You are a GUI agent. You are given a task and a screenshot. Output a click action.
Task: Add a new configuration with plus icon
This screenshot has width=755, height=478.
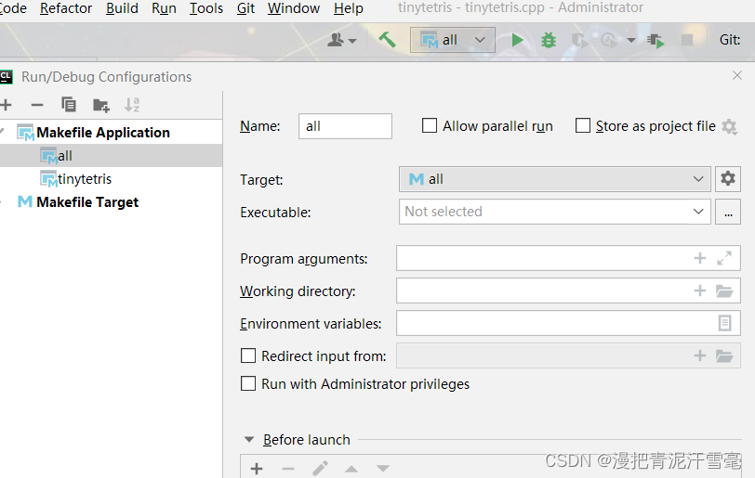pos(6,104)
